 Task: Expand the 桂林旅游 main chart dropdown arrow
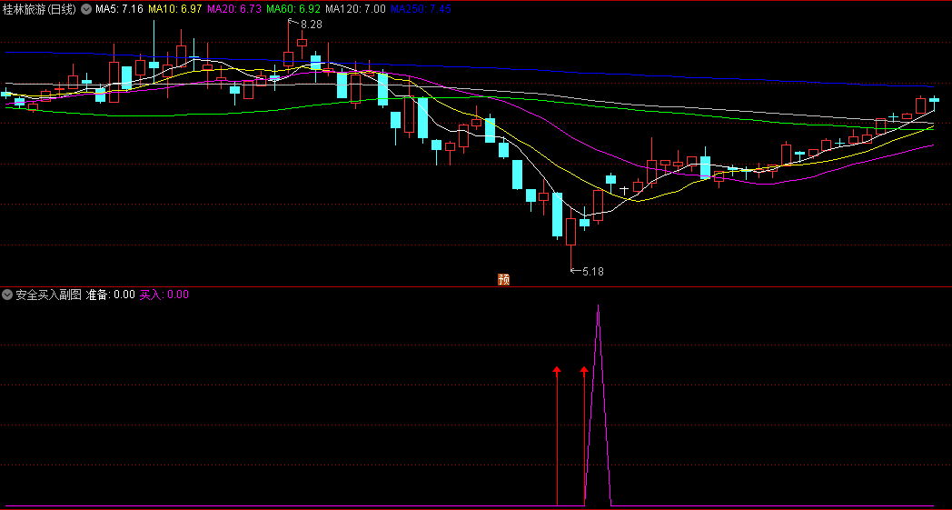tap(85, 9)
